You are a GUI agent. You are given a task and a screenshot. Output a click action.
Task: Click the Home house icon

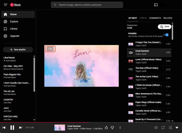click(x=5, y=15)
